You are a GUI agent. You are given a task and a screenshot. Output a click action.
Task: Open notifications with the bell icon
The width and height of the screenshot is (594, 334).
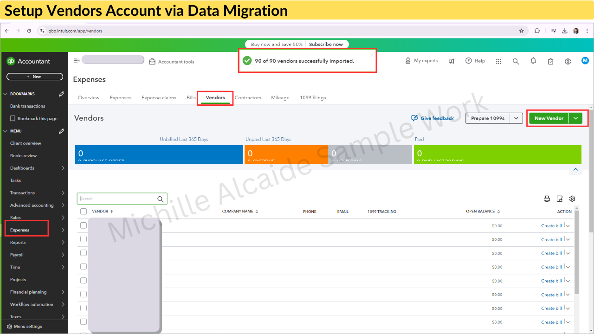[533, 61]
